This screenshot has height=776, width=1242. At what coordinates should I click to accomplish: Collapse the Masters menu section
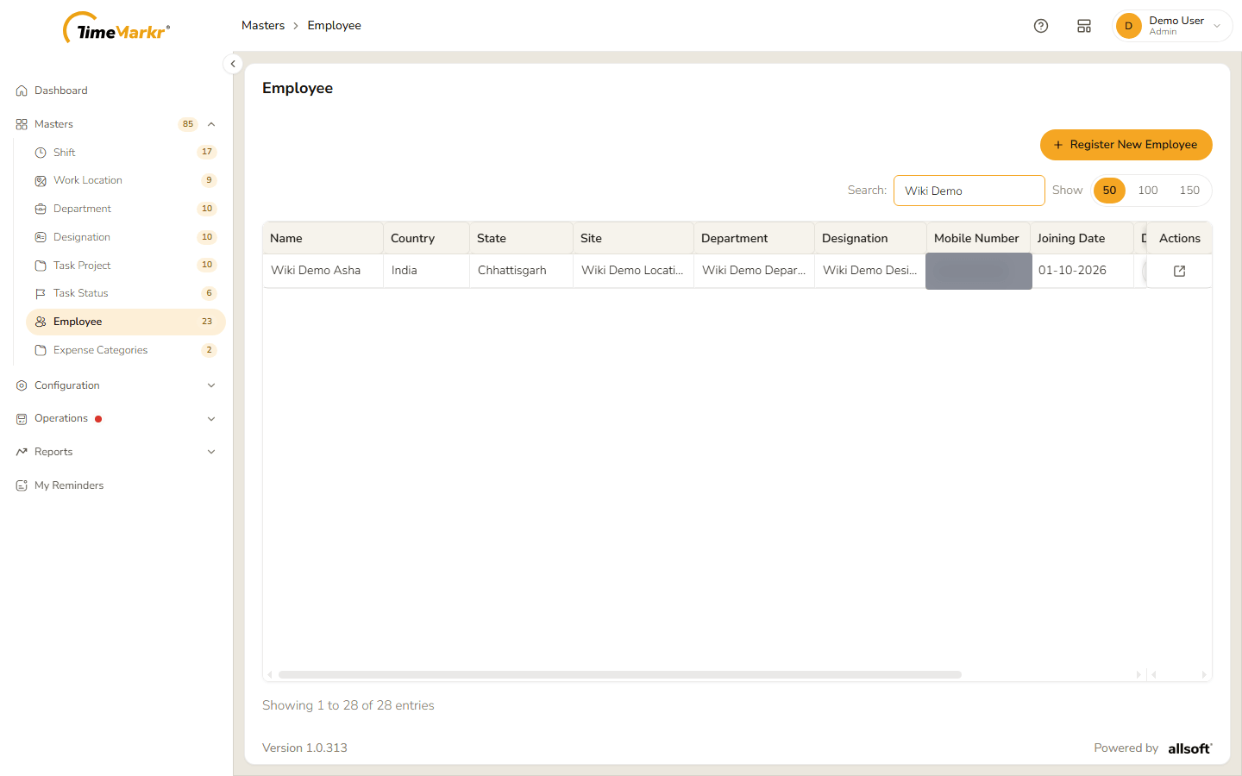point(211,124)
